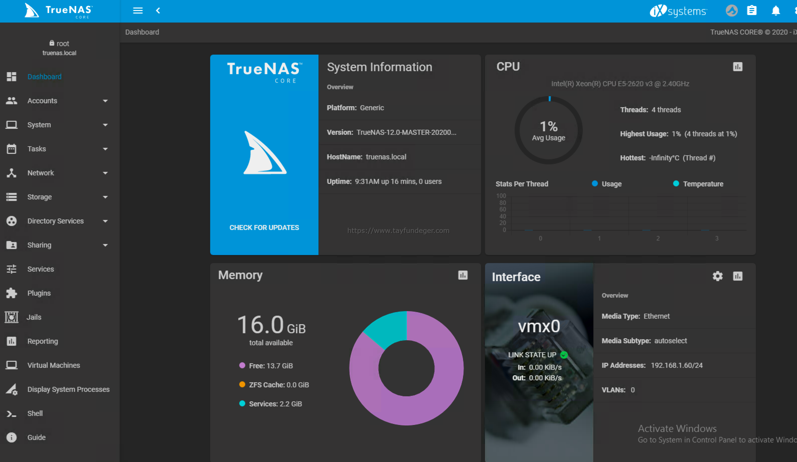Open the Jails label in sidebar
Image resolution: width=797 pixels, height=462 pixels.
click(34, 317)
